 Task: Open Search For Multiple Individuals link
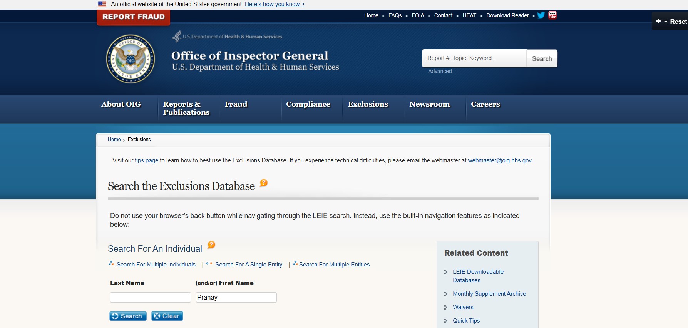coord(156,265)
